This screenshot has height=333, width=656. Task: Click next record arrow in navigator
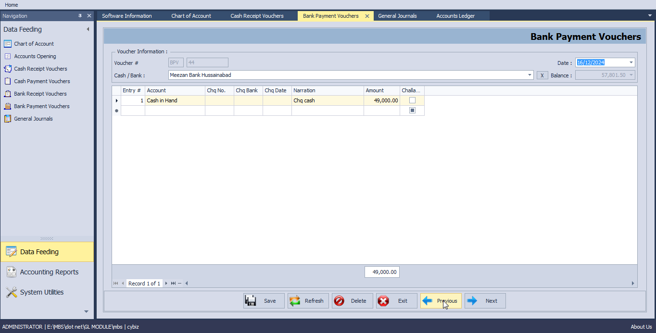(x=166, y=284)
